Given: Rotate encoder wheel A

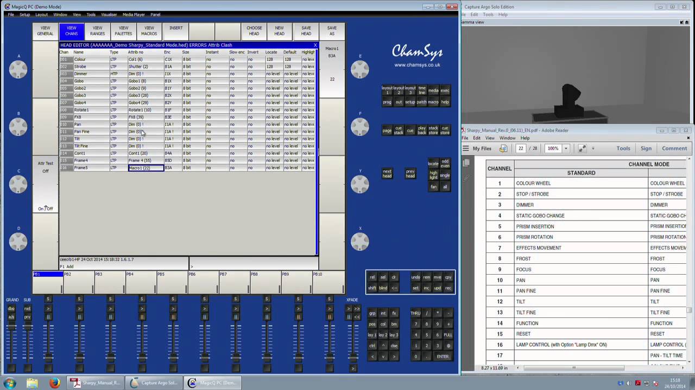Looking at the screenshot, I should click(x=18, y=69).
